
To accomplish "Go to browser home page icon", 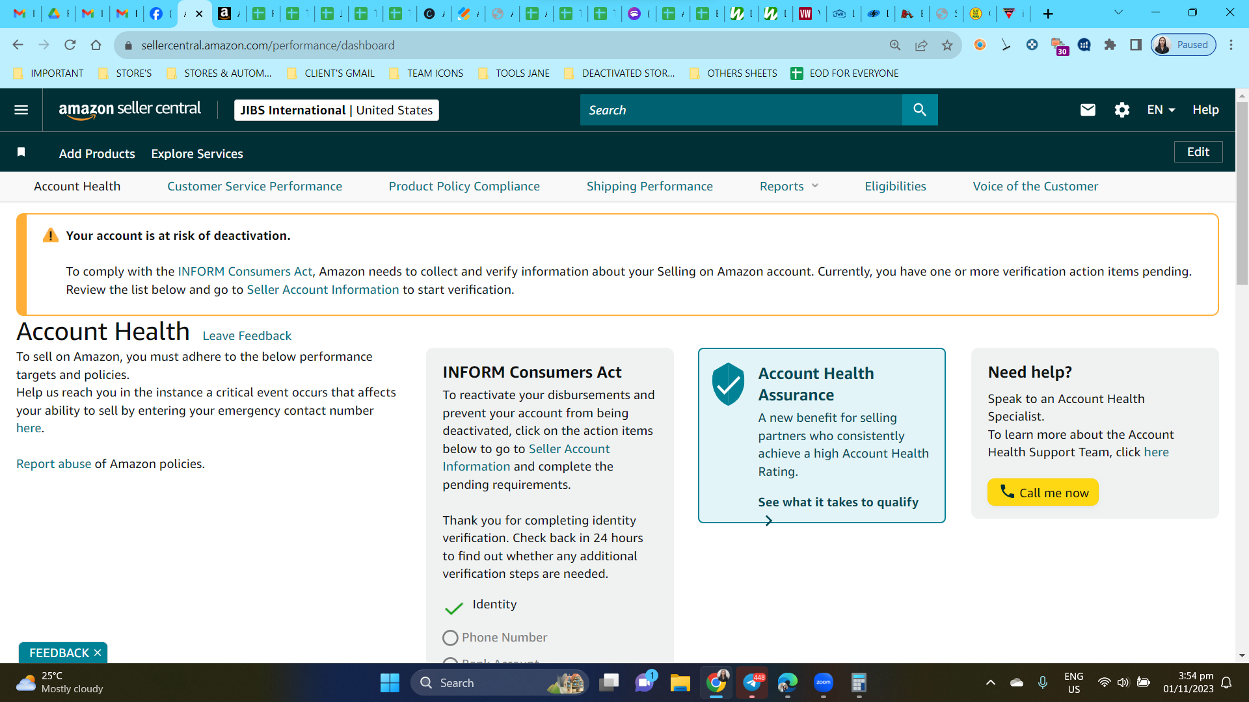I will (x=96, y=45).
